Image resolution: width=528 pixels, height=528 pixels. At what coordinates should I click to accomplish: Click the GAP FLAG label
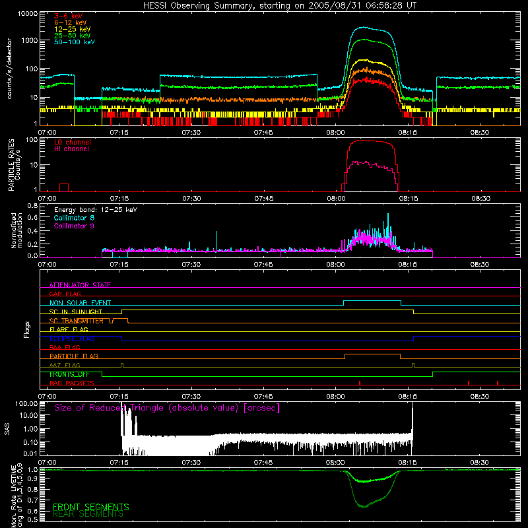point(65,294)
